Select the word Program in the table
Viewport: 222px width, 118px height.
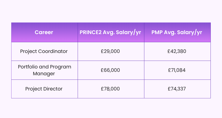(x=60, y=67)
